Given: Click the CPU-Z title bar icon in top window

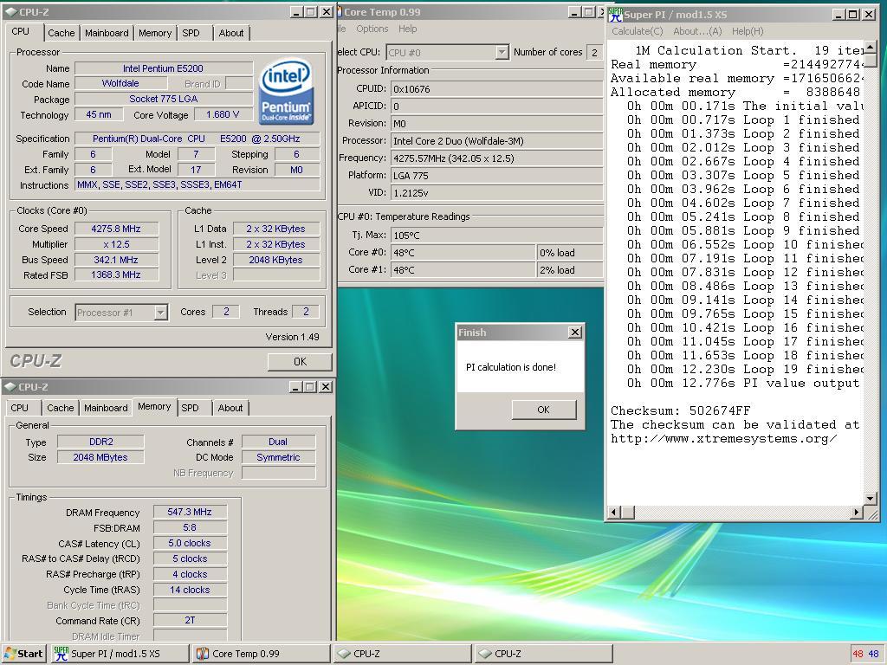Looking at the screenshot, I should [x=10, y=12].
